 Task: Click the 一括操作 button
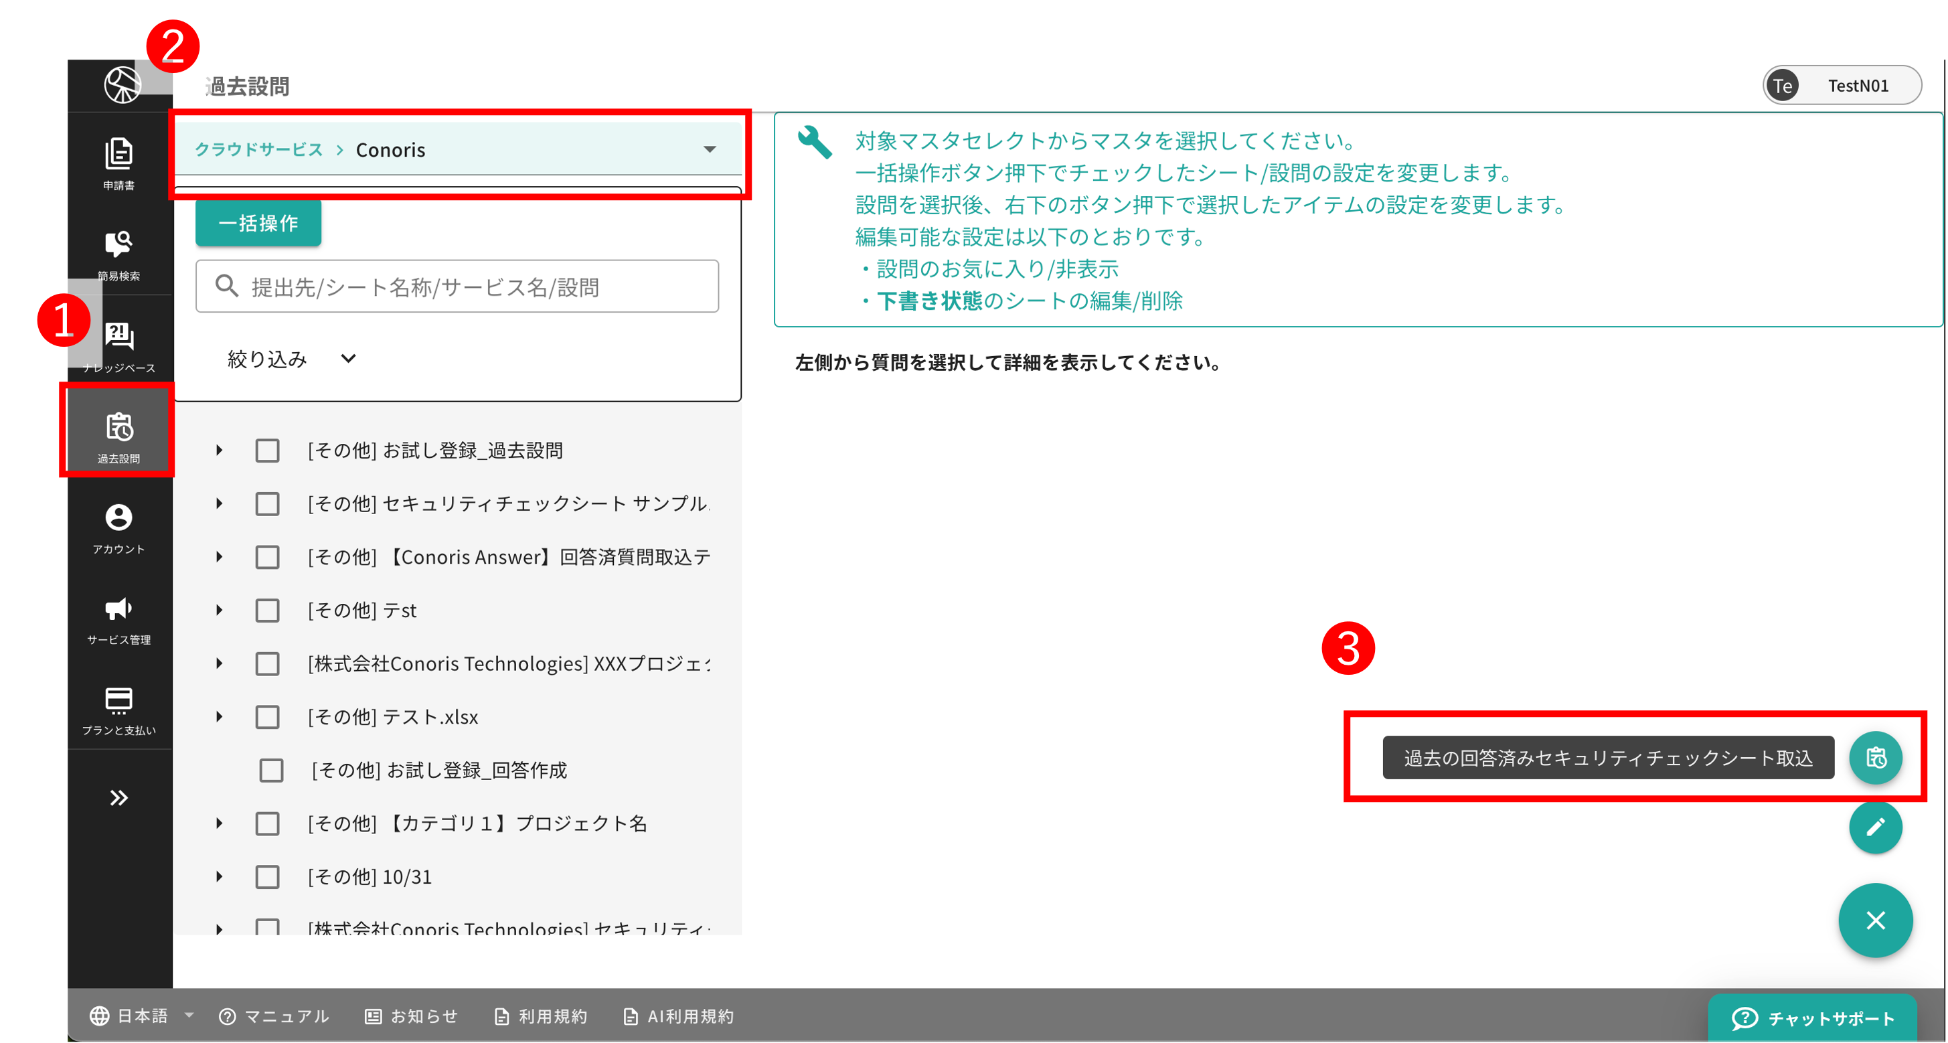(x=258, y=223)
